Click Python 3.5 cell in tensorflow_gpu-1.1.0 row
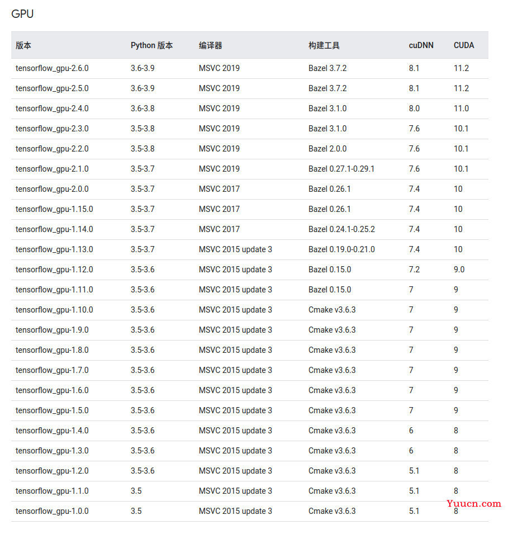Screen dimensions: 508x534 click(136, 491)
